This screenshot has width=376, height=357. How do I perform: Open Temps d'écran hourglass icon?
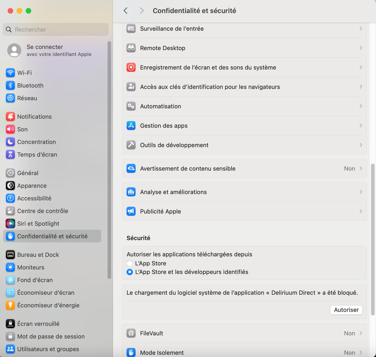(x=10, y=154)
